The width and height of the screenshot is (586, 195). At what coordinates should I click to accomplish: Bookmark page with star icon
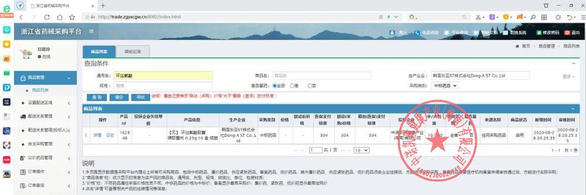point(72,17)
